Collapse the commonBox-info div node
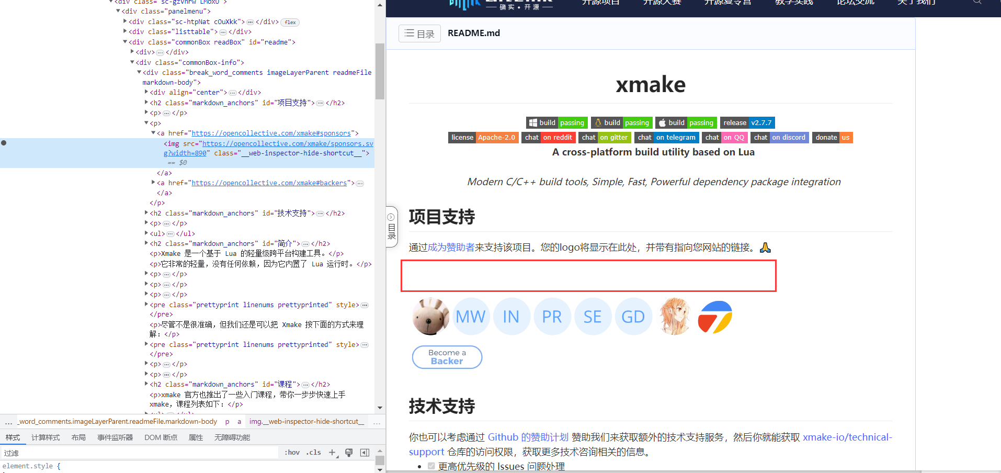Image resolution: width=1001 pixels, height=473 pixels. (x=132, y=62)
